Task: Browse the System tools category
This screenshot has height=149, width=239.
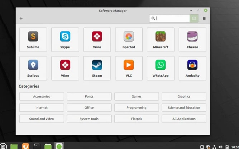Action: coord(89,119)
